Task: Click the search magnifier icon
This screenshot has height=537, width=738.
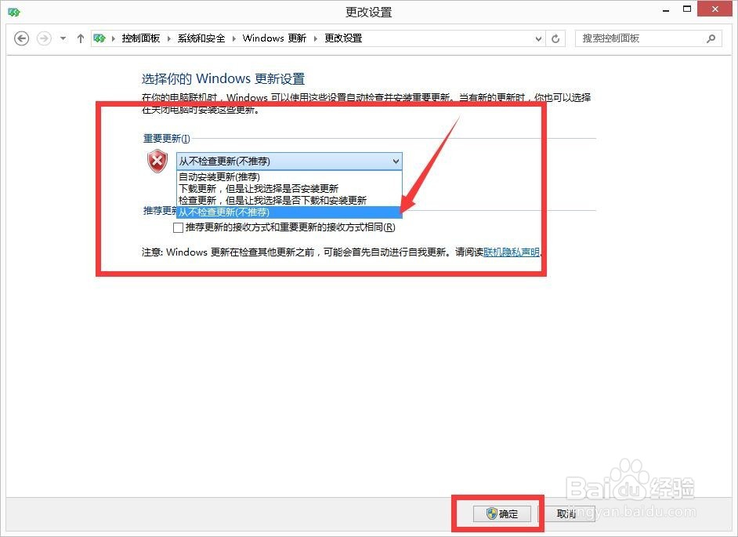Action: coord(711,38)
